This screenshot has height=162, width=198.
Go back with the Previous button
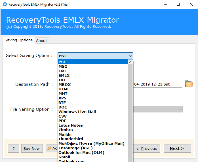tap(147, 148)
